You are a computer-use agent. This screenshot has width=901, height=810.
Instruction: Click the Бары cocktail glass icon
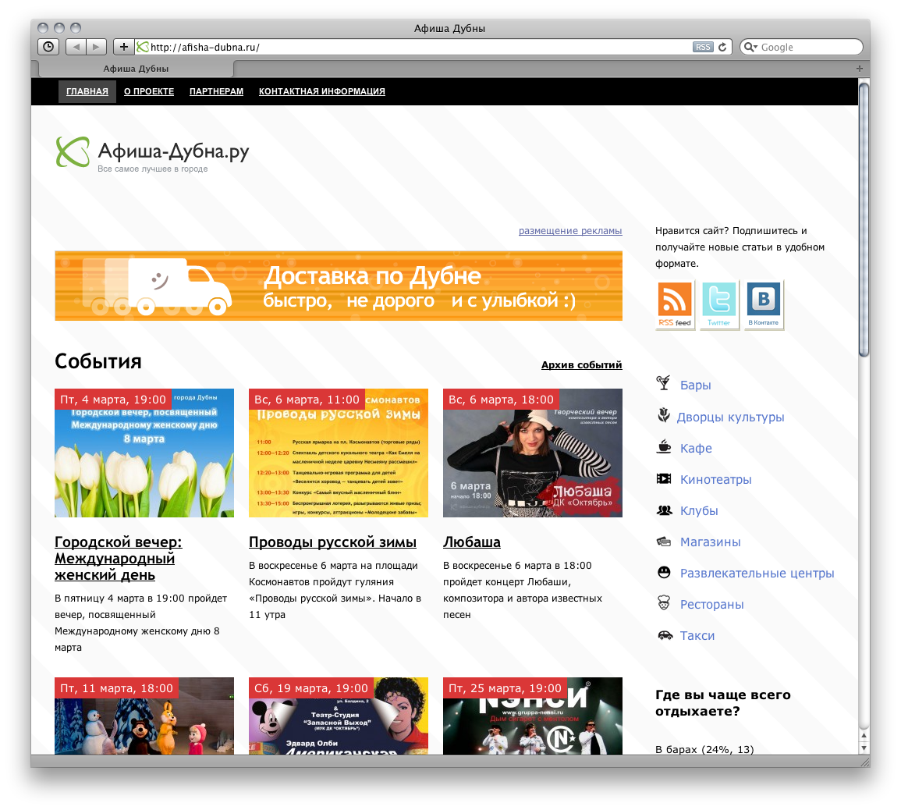pyautogui.click(x=664, y=383)
